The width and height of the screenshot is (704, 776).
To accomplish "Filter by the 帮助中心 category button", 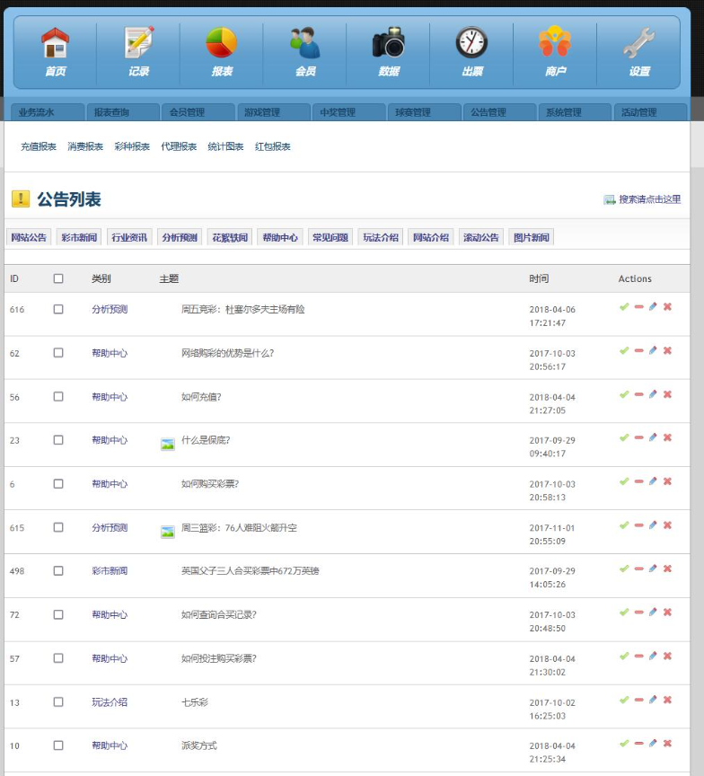I will pyautogui.click(x=280, y=237).
